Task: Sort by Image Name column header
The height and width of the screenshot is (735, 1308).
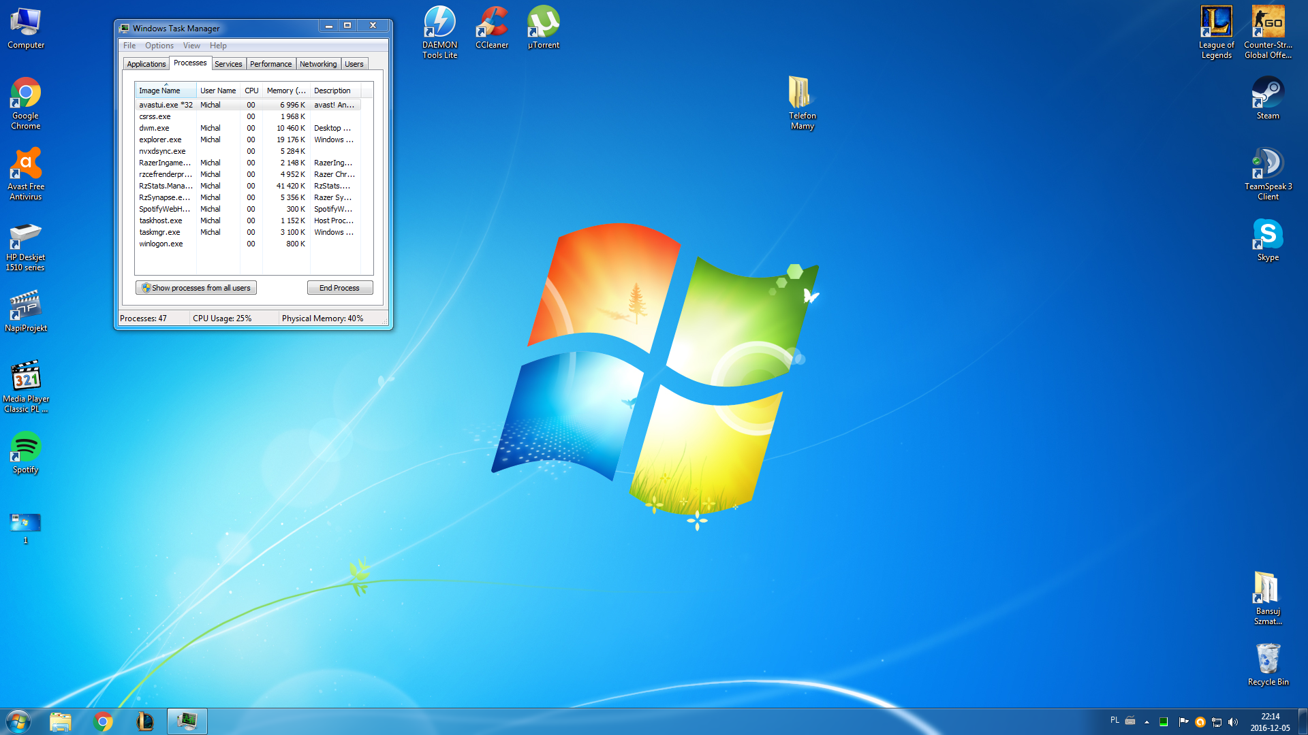Action: pyautogui.click(x=166, y=91)
